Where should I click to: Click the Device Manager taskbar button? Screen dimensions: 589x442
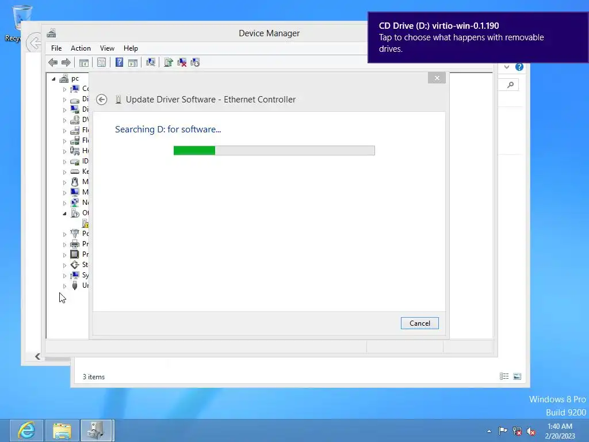click(x=97, y=430)
